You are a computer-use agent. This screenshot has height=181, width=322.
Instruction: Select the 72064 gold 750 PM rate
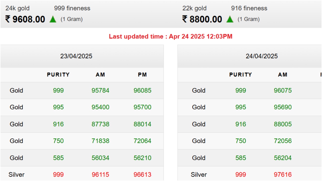pos(142,141)
